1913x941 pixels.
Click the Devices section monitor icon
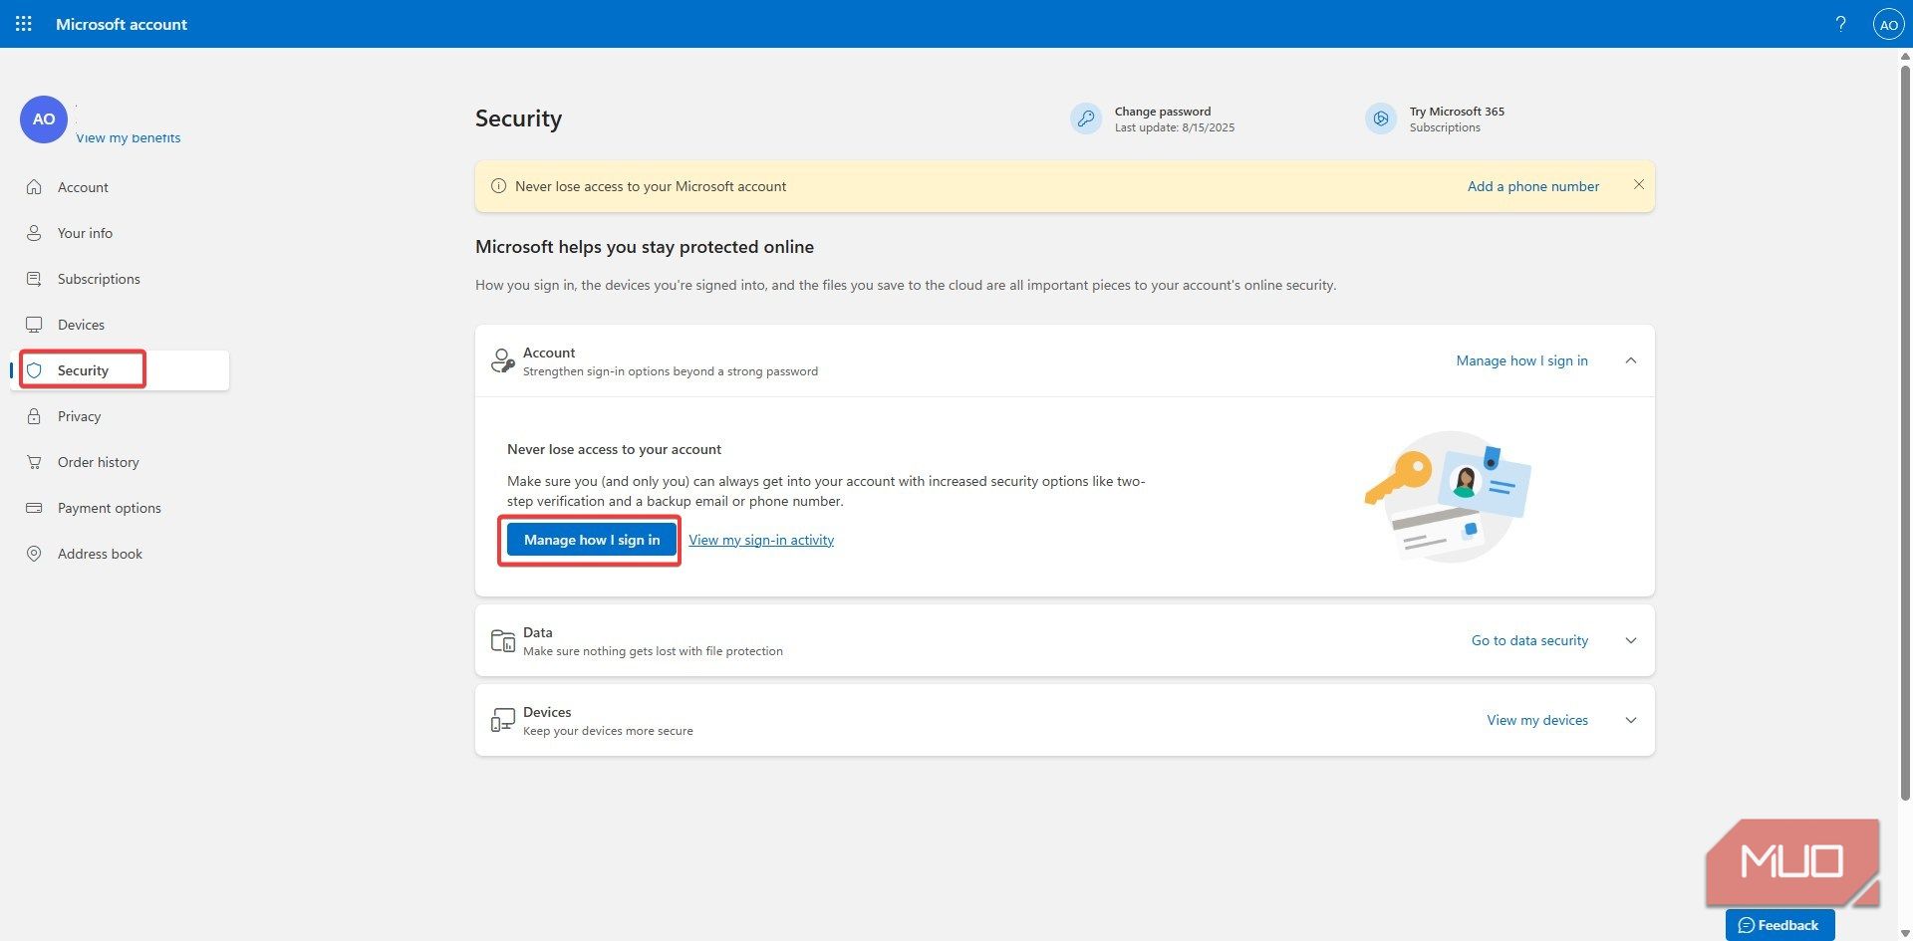(503, 720)
